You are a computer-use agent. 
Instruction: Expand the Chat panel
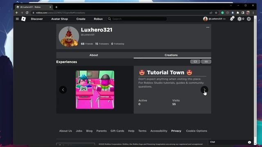click(x=230, y=142)
